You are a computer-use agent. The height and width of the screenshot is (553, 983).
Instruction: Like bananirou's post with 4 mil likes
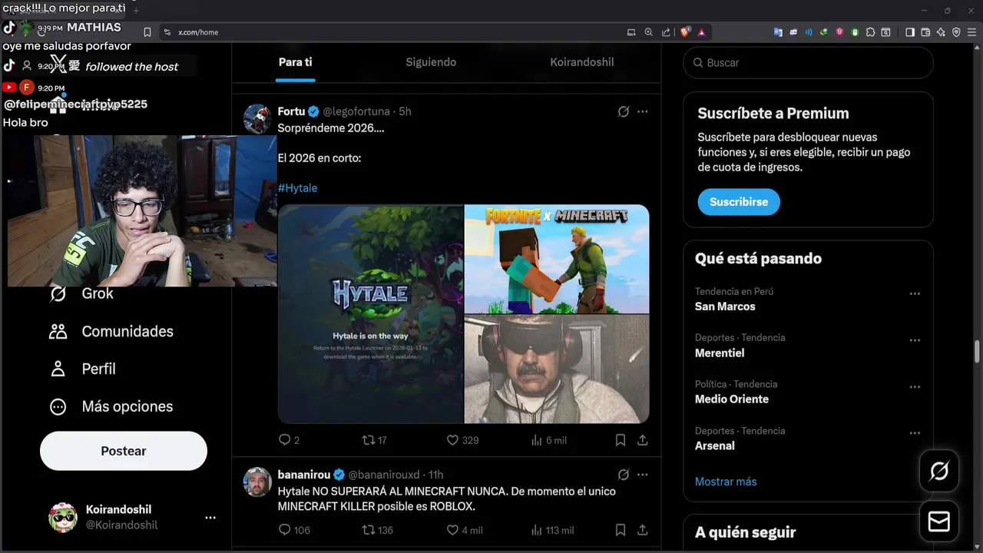(x=465, y=530)
